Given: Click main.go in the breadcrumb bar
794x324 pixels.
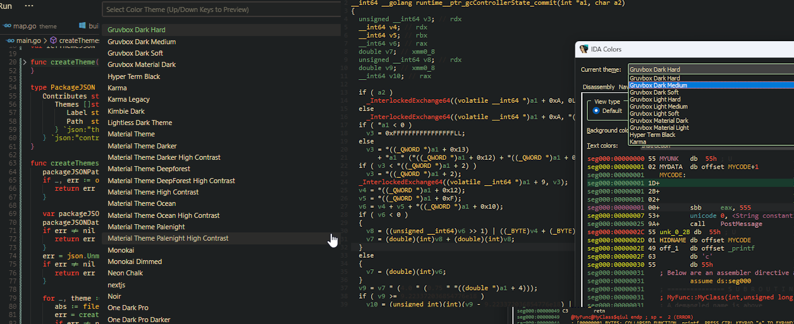Looking at the screenshot, I should pyautogui.click(x=28, y=40).
